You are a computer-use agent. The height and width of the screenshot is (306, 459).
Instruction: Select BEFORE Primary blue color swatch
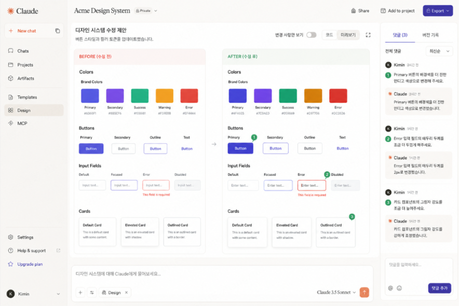click(x=90, y=96)
